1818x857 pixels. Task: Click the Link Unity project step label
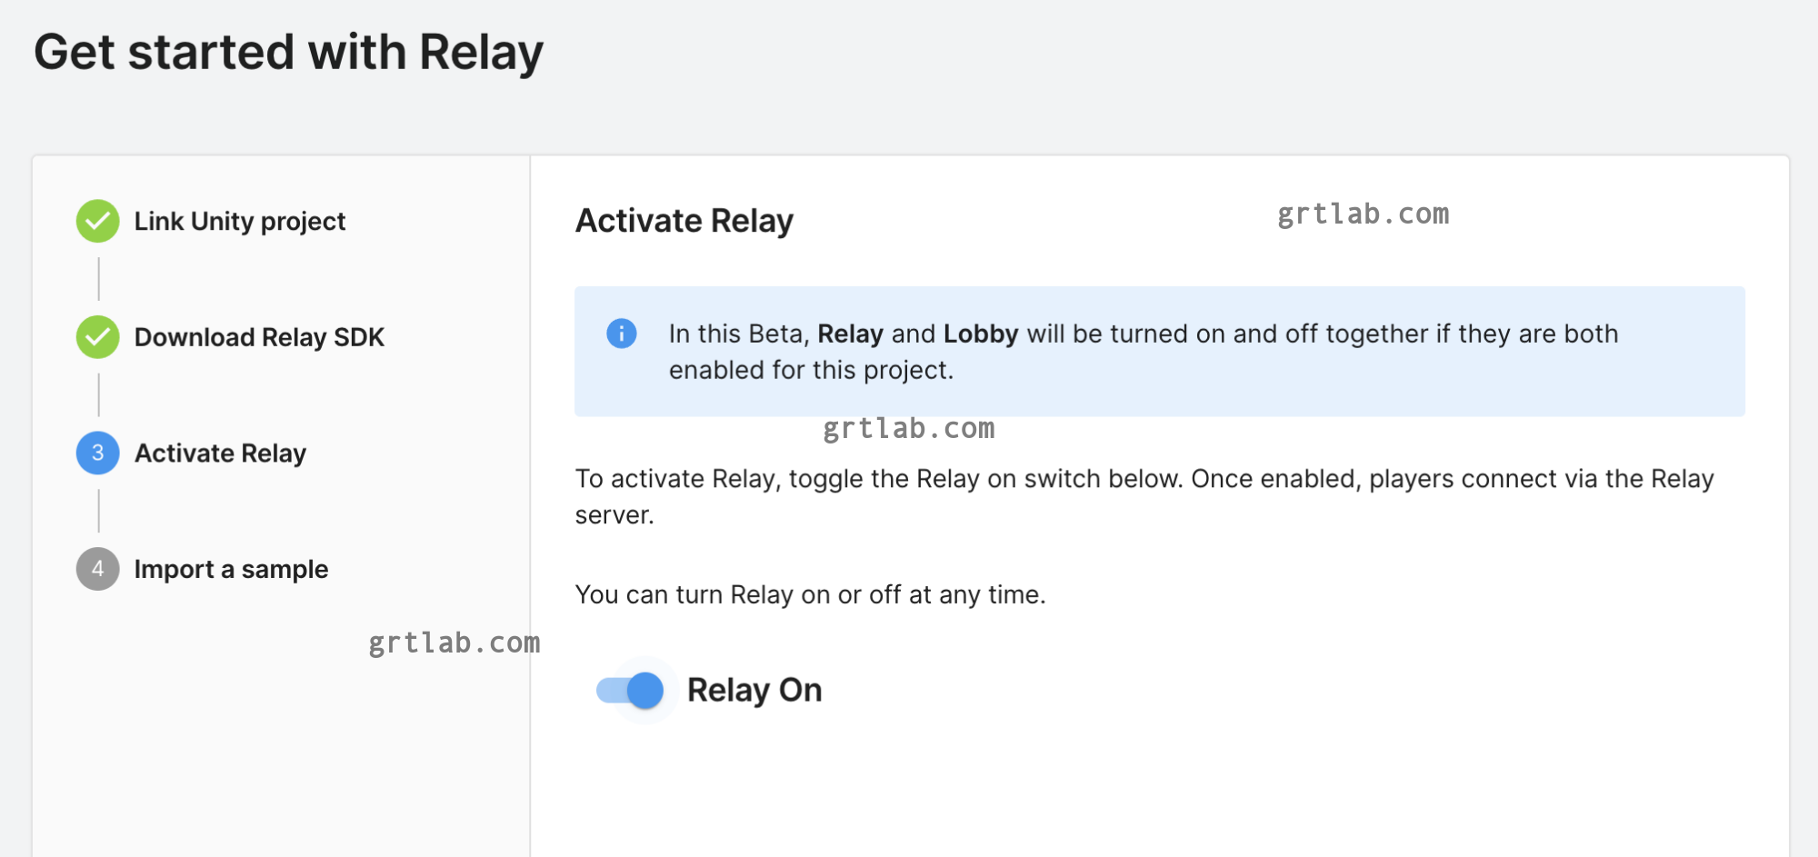(239, 221)
